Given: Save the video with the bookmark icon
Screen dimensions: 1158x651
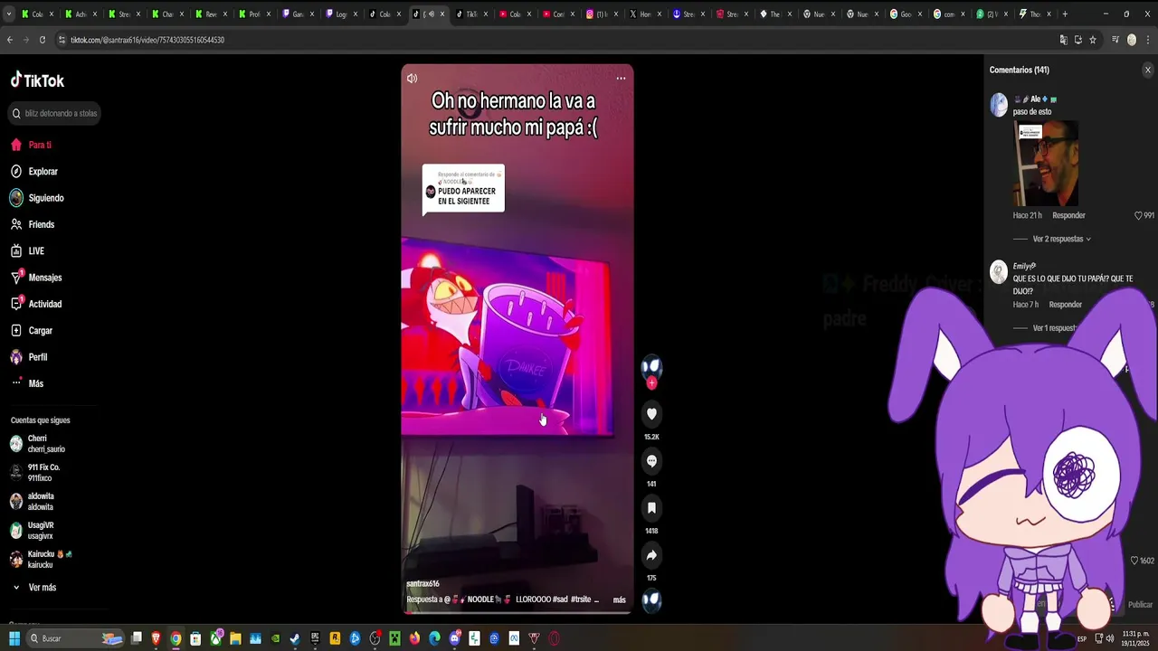Looking at the screenshot, I should click(x=651, y=508).
